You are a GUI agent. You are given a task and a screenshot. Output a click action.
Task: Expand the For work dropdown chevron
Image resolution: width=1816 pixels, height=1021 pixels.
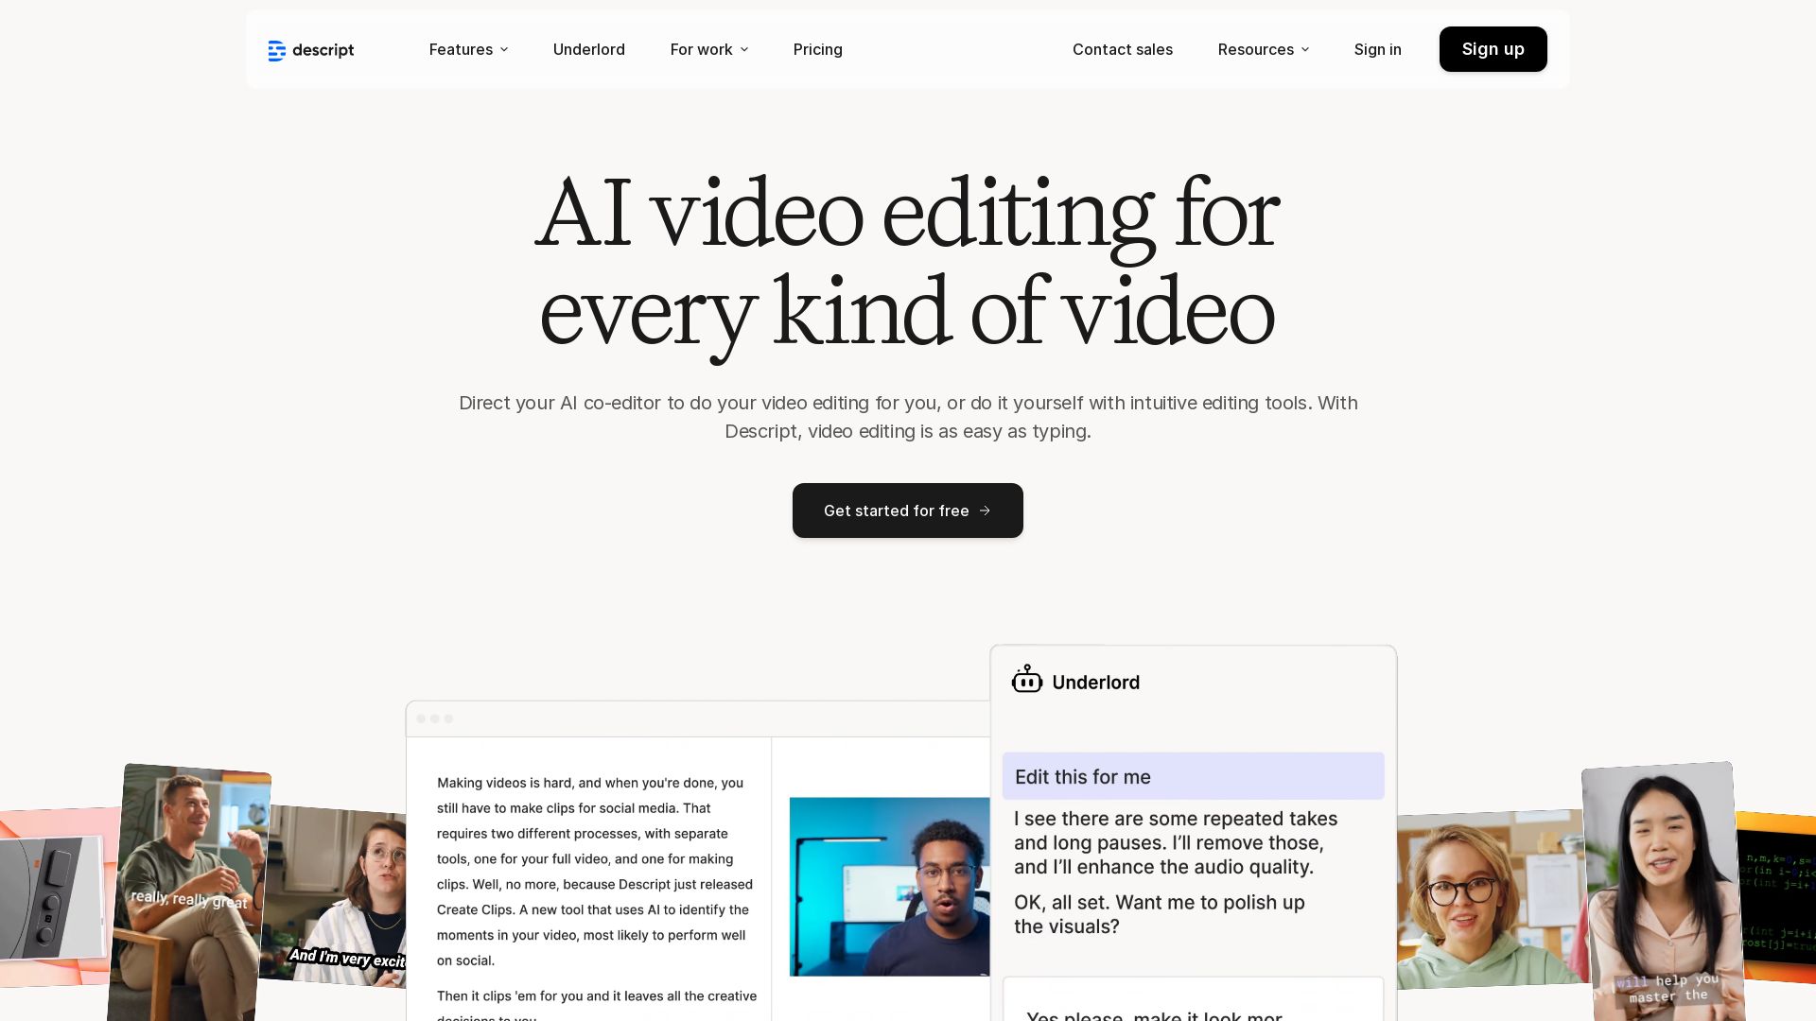[744, 49]
